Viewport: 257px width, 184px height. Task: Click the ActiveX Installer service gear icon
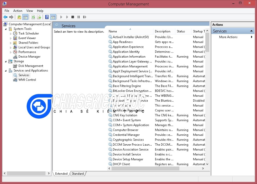click(x=110, y=37)
